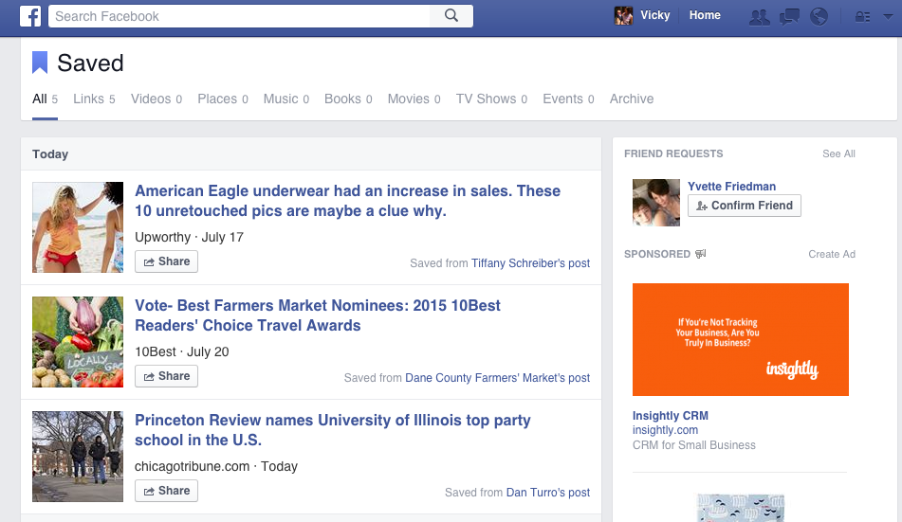Image resolution: width=902 pixels, height=522 pixels.
Task: Open the messages icon in top bar
Action: point(789,16)
